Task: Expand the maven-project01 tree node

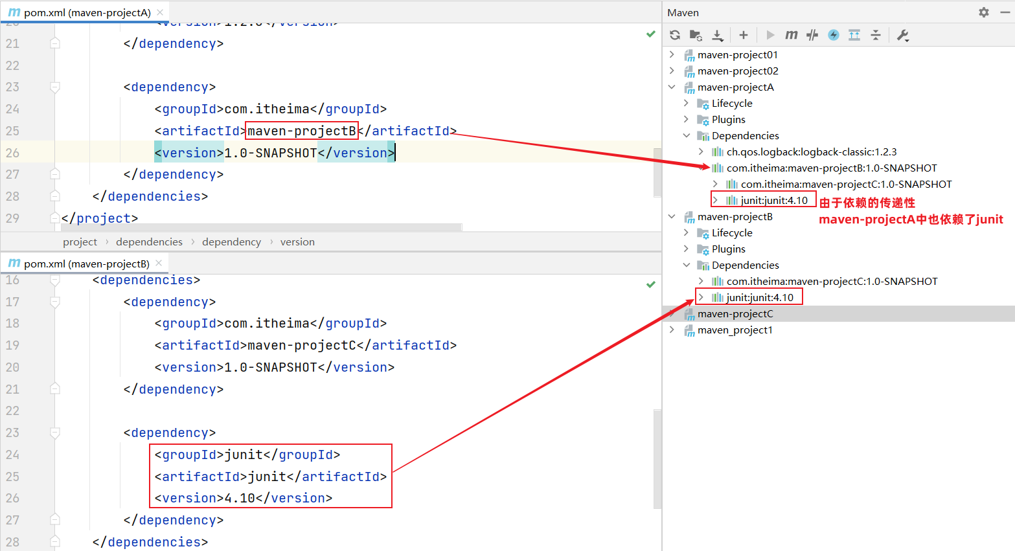Action: pos(672,54)
